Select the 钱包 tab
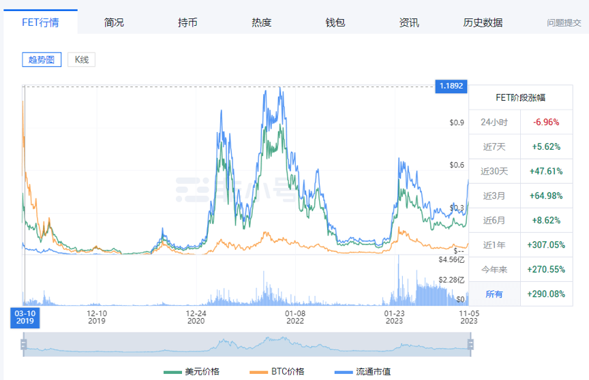The image size is (589, 380). (x=335, y=22)
